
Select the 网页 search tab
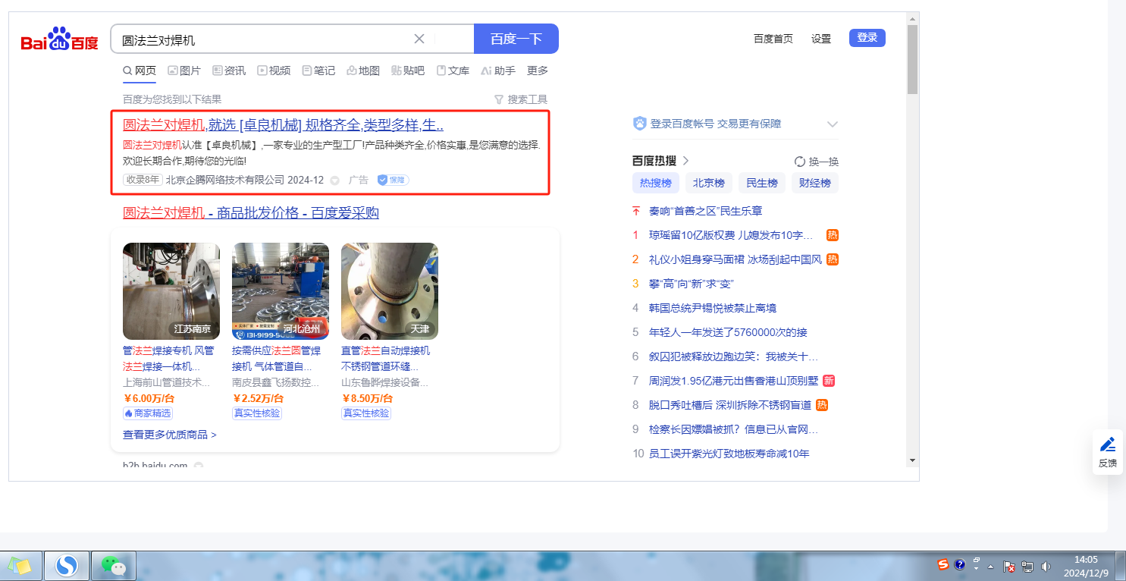[140, 71]
